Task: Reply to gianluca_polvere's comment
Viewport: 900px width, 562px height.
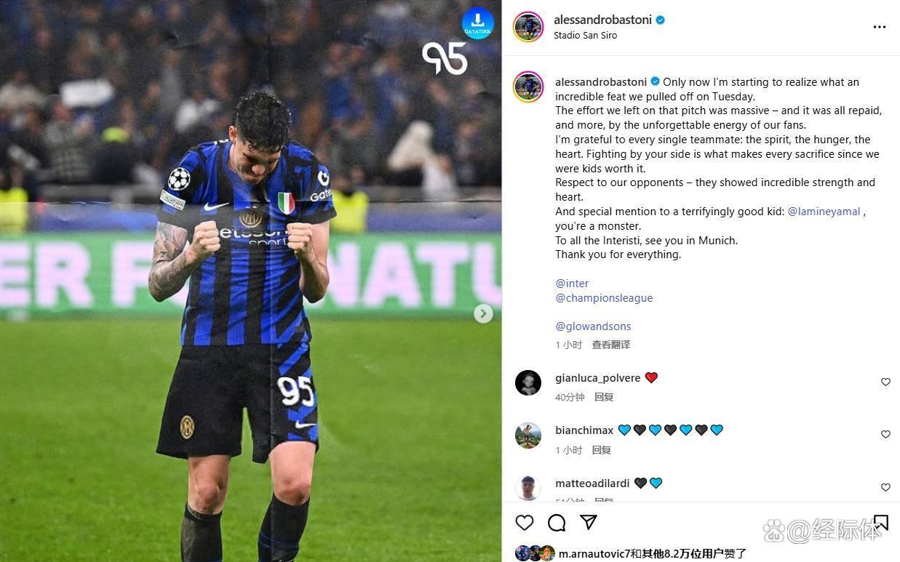Action: [604, 397]
